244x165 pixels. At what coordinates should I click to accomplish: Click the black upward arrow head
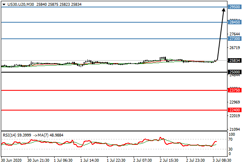(x=224, y=9)
